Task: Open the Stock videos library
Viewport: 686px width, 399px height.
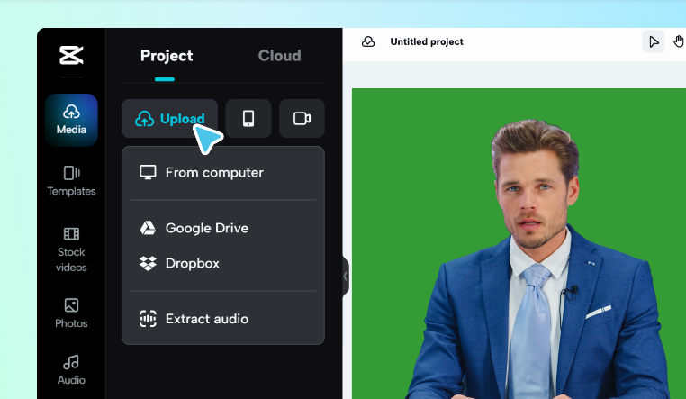Action: coord(71,248)
